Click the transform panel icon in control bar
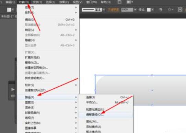Viewport: 186px width, 133px height. pos(180,10)
